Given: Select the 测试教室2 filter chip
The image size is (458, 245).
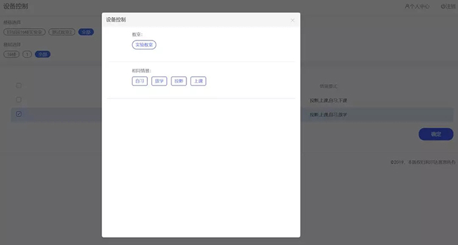Looking at the screenshot, I should tap(62, 32).
